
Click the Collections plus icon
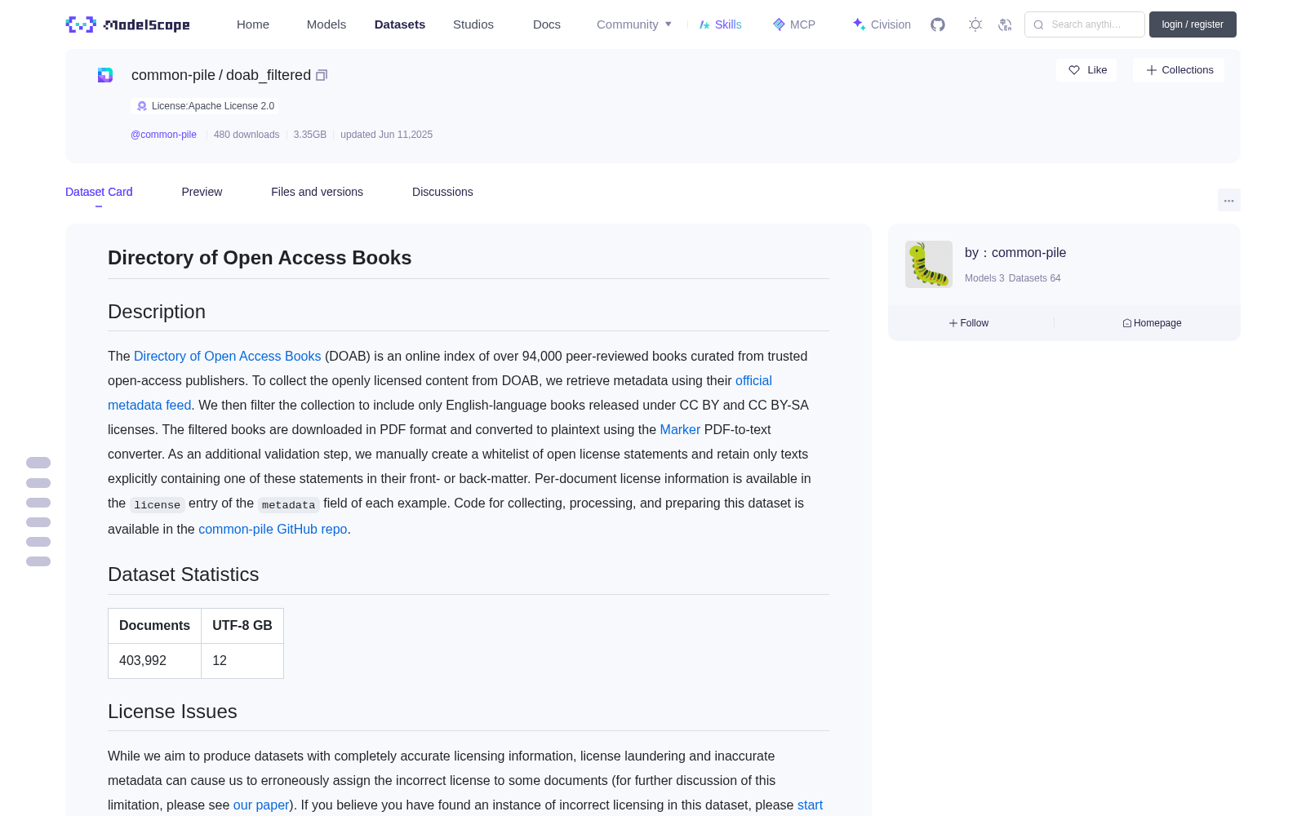(x=1152, y=70)
